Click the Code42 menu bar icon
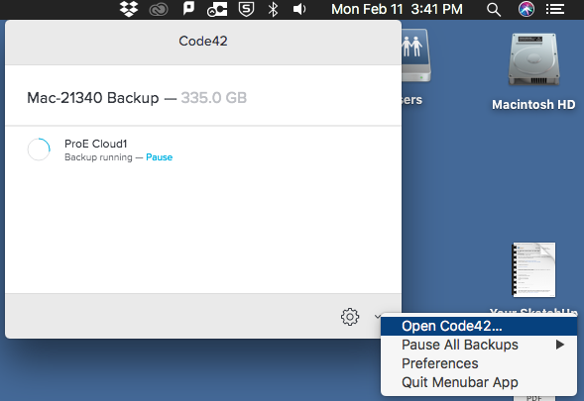584x401 pixels. coord(217,10)
